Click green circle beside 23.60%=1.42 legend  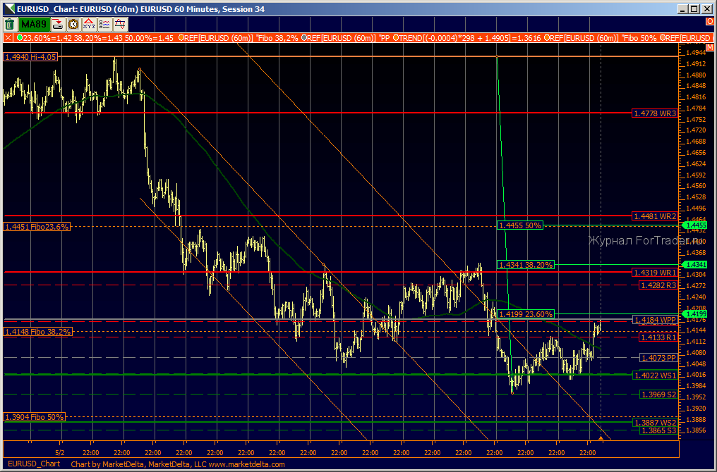tap(19, 38)
